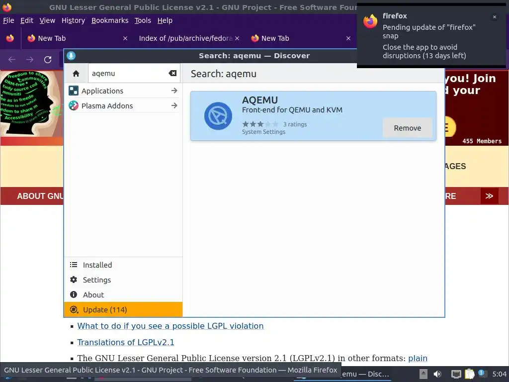Viewport: 509px width, 382px height.
Task: Click the Update (114) icon
Action: click(74, 309)
